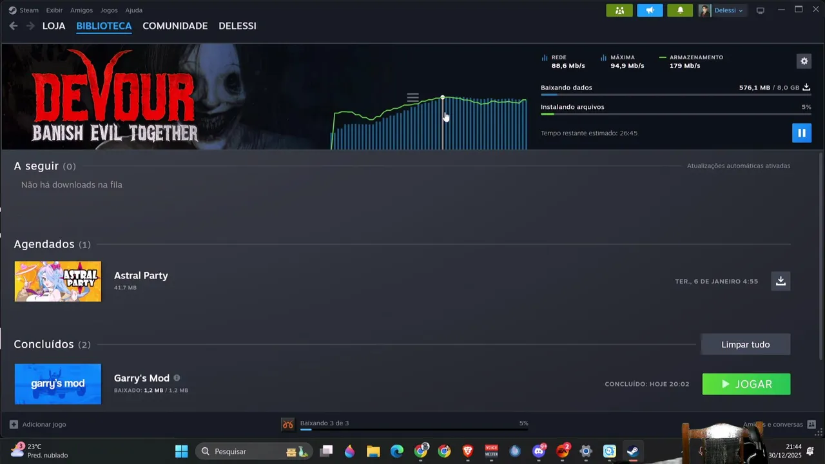Image resolution: width=825 pixels, height=464 pixels.
Task: Open Settings gear on taskbar
Action: click(x=586, y=451)
